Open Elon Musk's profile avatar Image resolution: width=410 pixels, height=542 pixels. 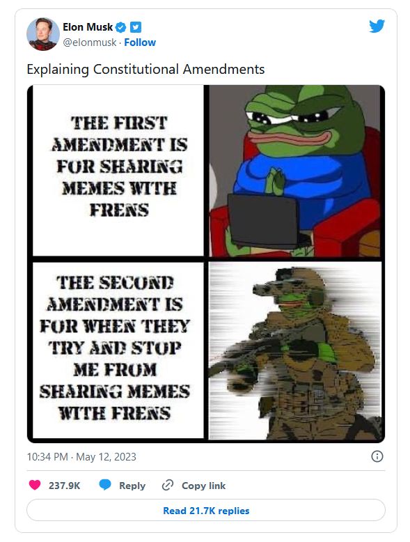[x=43, y=34]
